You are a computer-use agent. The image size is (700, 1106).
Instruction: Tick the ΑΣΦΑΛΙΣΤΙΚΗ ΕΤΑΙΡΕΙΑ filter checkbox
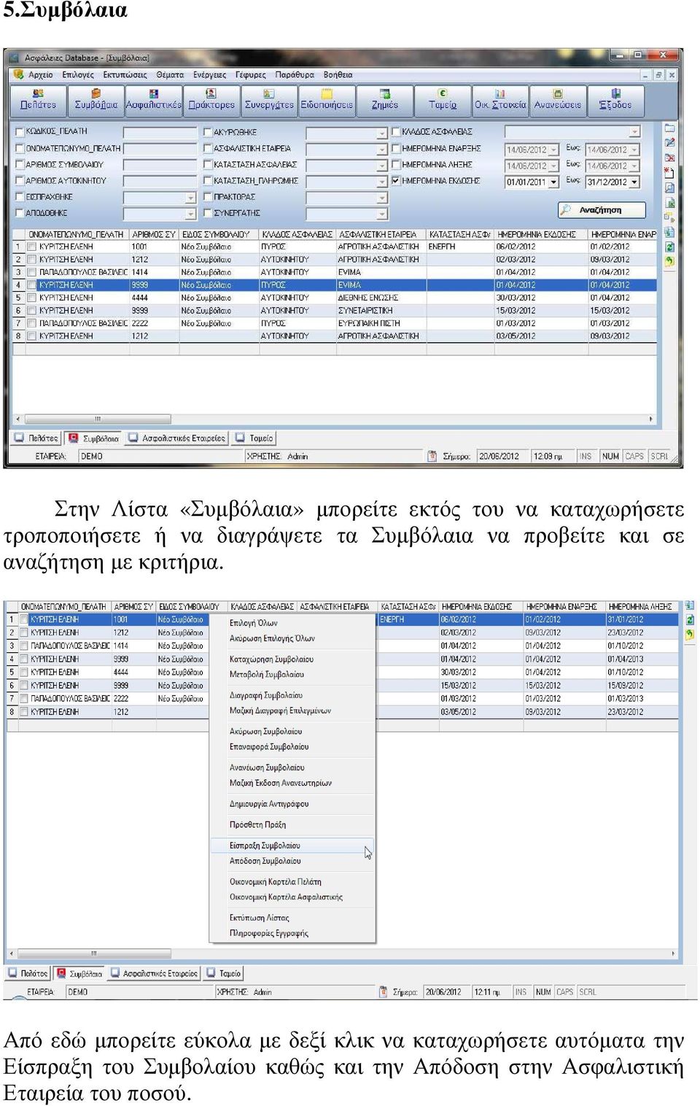[x=208, y=148]
